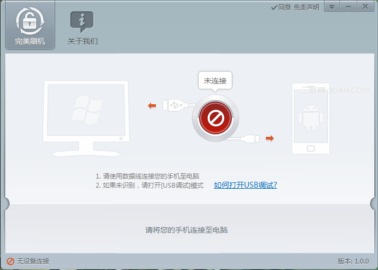Image resolution: width=378 pixels, height=270 pixels.
Task: Switch to the 关于我们 tab
Action: [82, 28]
